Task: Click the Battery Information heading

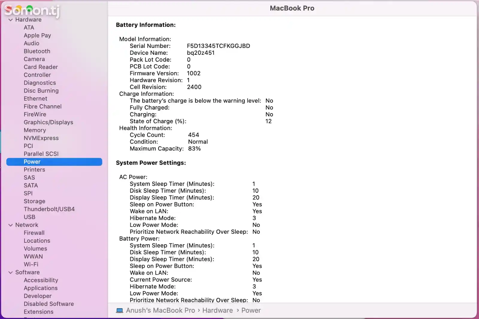Action: click(146, 25)
